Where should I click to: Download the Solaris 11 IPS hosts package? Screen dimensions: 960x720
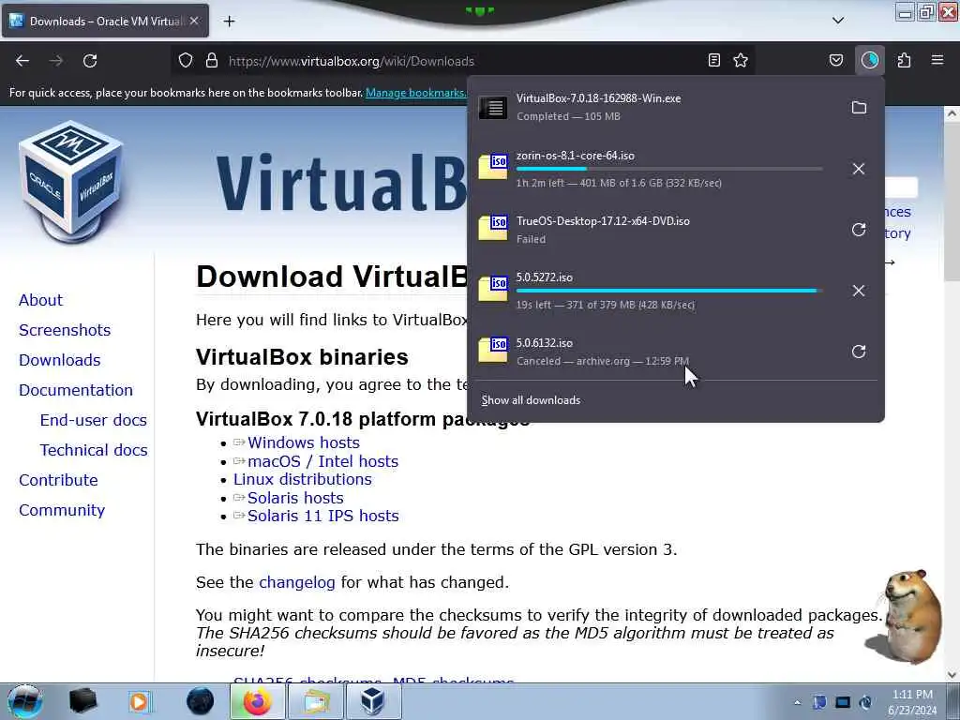pyautogui.click(x=322, y=516)
